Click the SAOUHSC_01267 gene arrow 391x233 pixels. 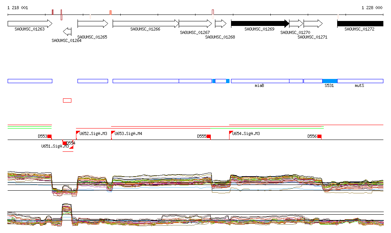click(195, 23)
